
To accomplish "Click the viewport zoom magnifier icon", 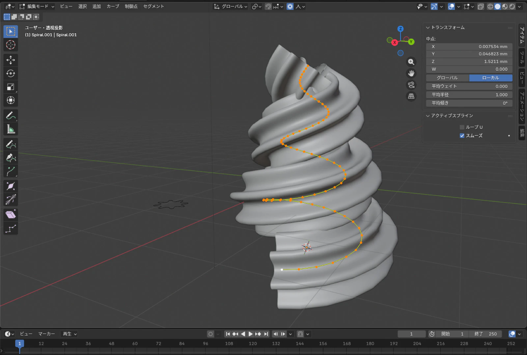I will pyautogui.click(x=411, y=62).
